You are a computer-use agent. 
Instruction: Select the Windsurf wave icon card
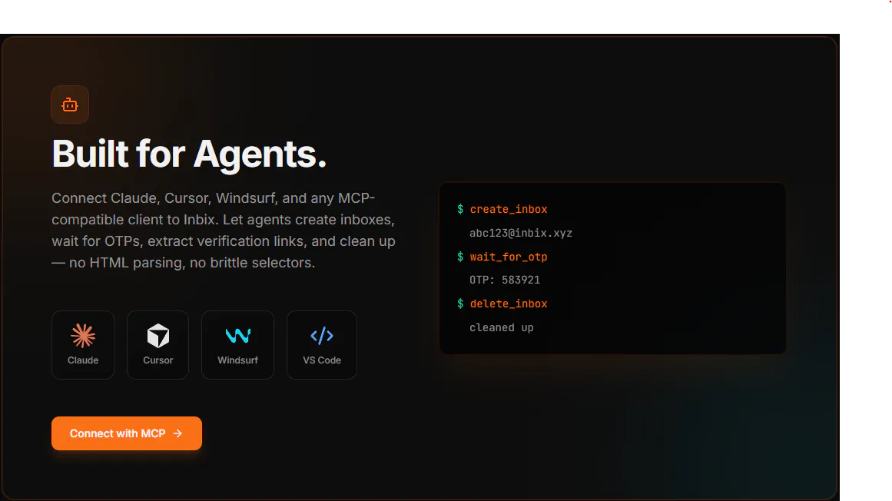[238, 344]
